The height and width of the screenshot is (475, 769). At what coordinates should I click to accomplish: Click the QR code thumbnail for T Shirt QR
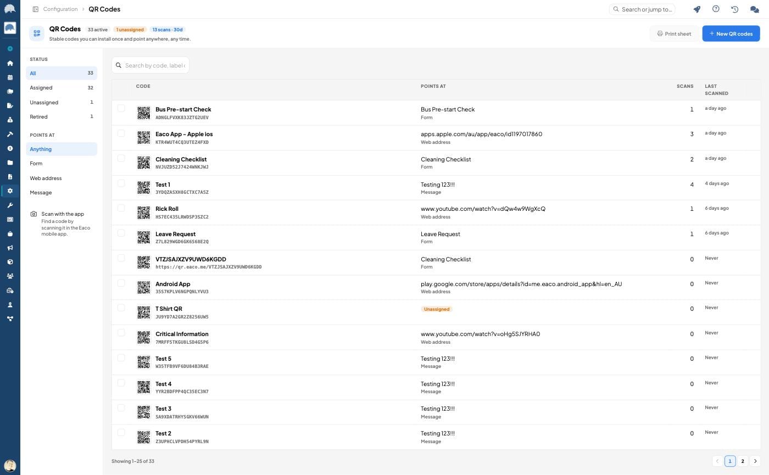143,312
